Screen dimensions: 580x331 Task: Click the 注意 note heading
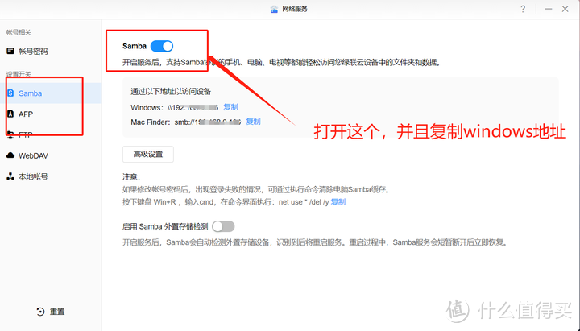point(131,177)
